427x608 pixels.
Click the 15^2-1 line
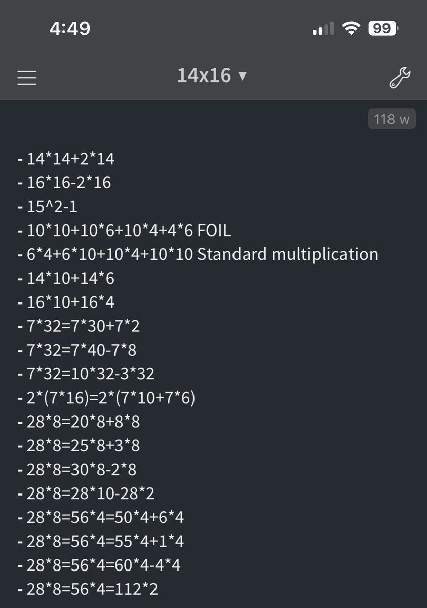pos(52,207)
